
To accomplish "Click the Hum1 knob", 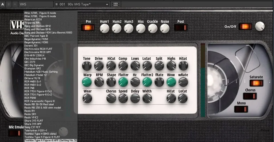I will point(104,28).
